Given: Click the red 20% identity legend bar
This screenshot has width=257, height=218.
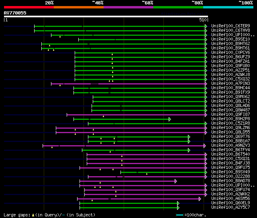Looking at the screenshot, I should (x=29, y=7).
